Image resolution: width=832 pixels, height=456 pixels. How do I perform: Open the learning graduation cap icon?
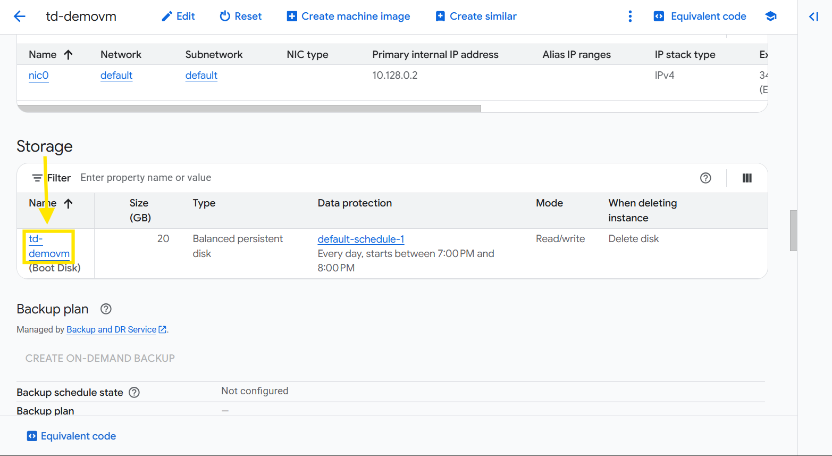770,16
